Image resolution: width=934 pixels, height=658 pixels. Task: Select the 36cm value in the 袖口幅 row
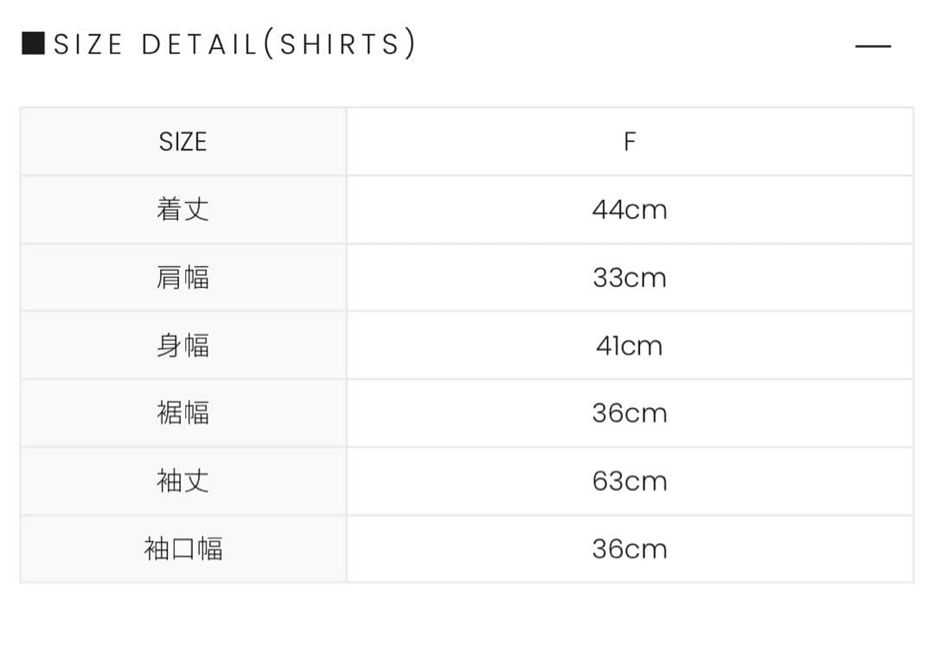630,549
